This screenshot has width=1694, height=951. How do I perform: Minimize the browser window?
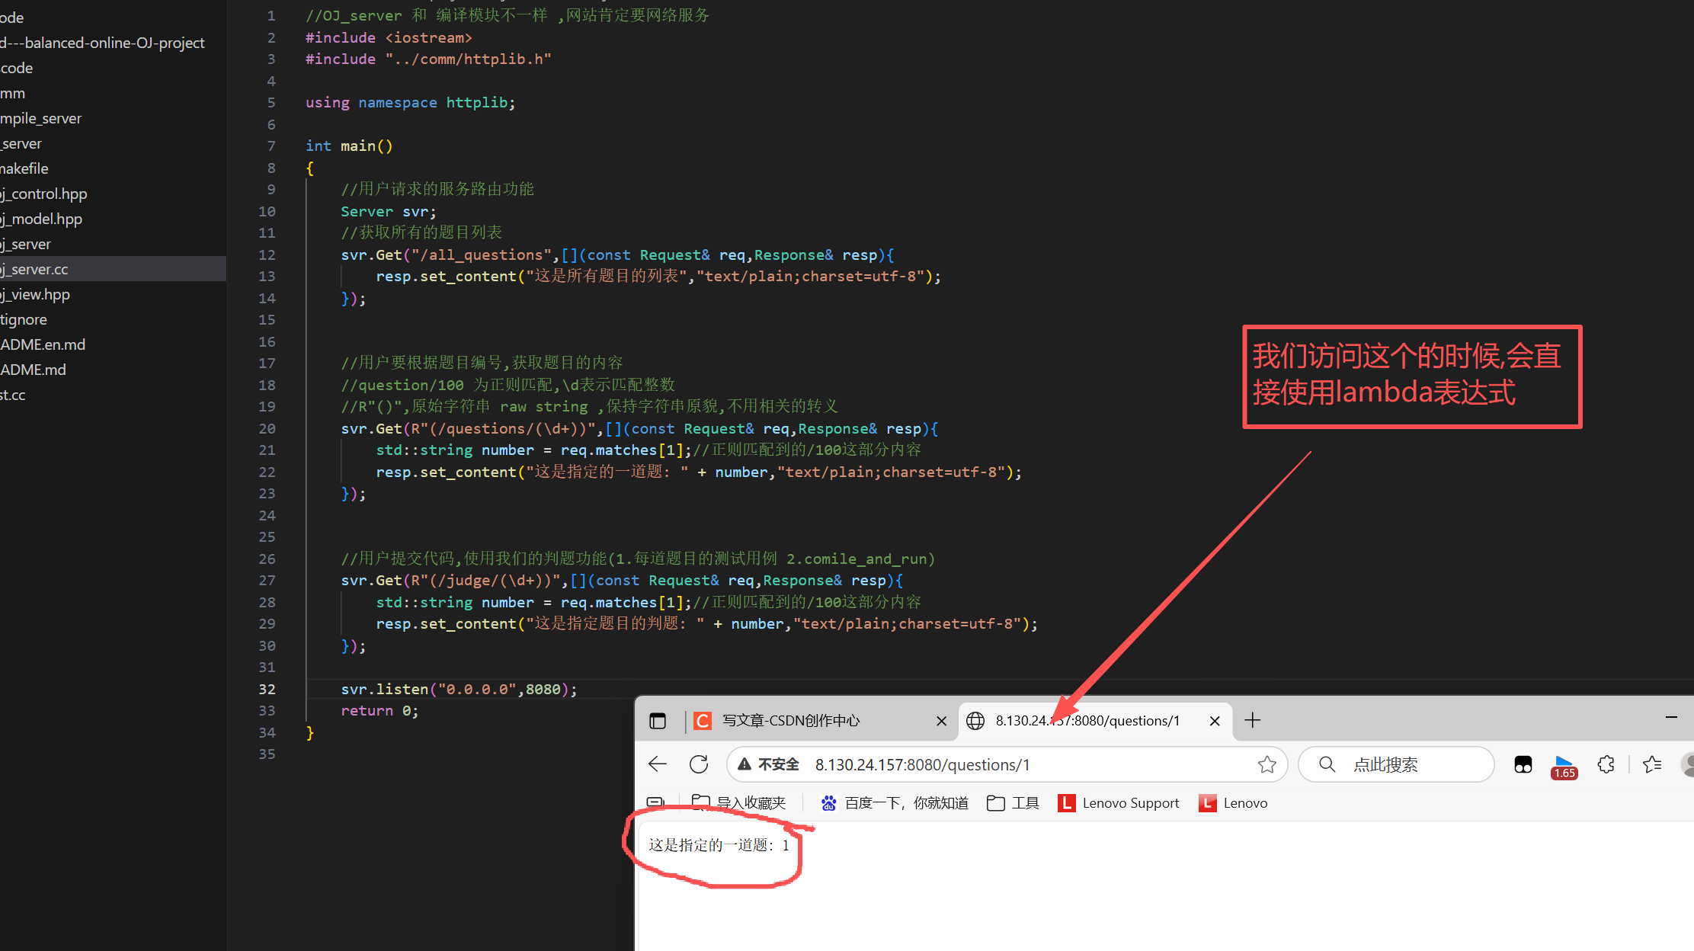pyautogui.click(x=1671, y=717)
